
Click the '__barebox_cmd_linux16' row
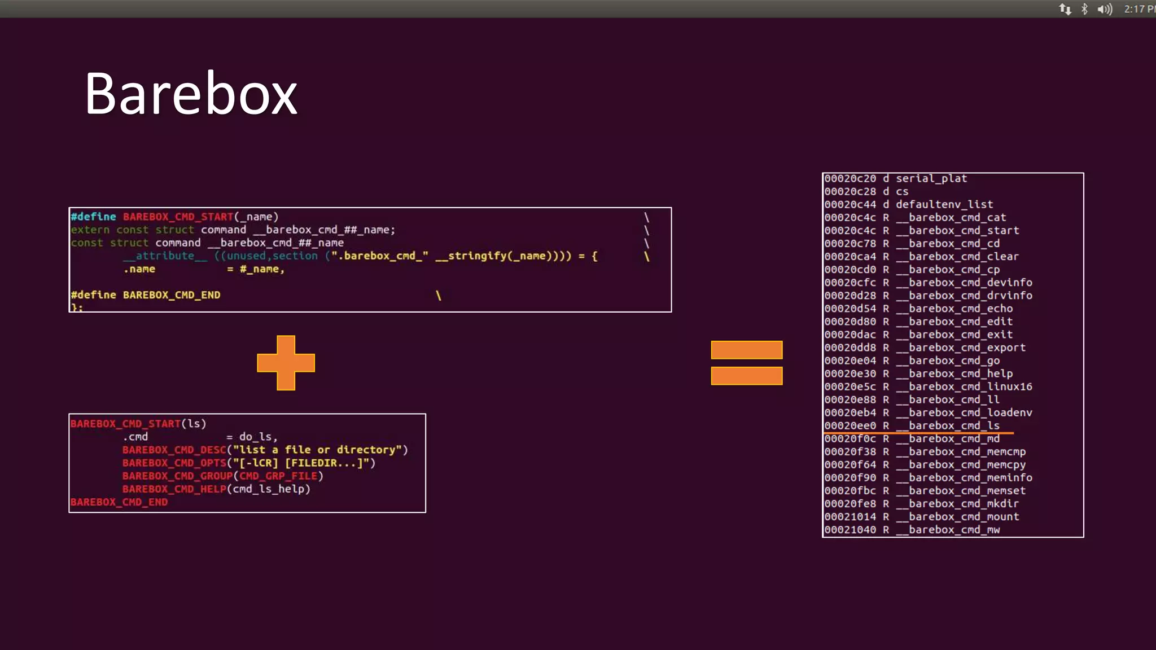click(x=928, y=387)
